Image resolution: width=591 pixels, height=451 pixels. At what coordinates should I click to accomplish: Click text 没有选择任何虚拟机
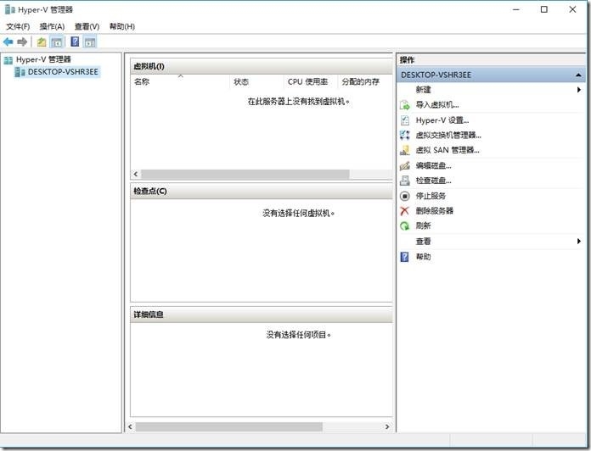coord(299,214)
